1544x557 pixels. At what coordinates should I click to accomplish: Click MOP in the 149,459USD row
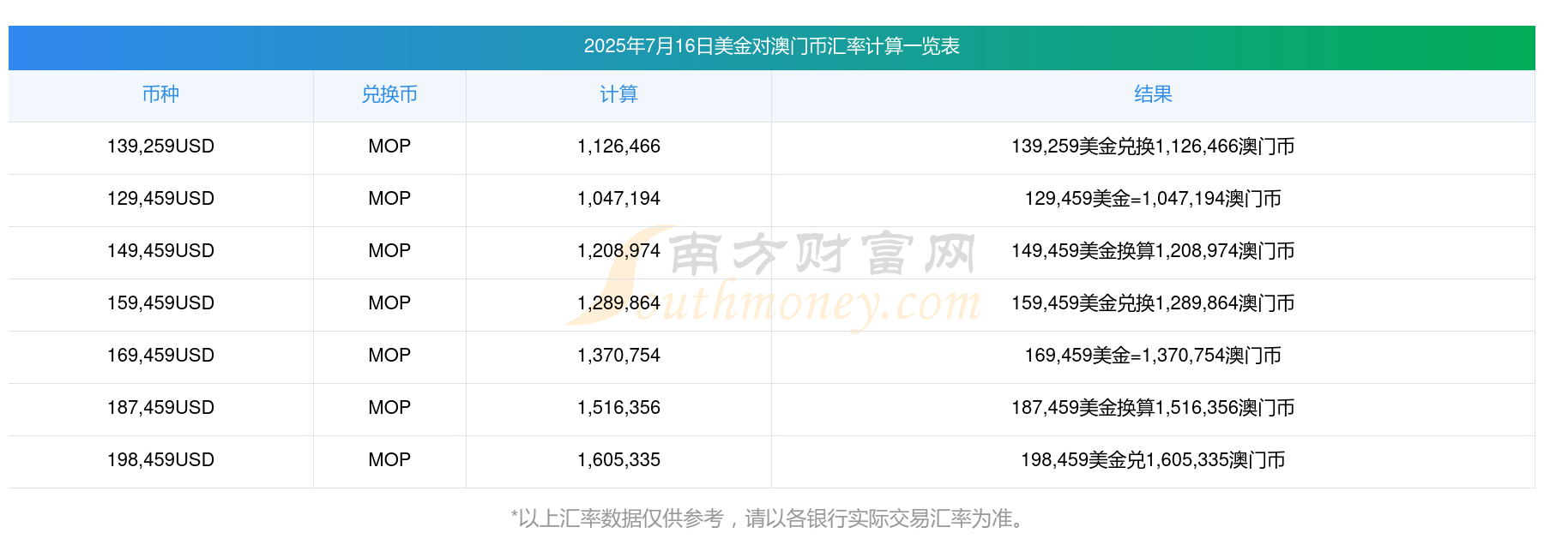pyautogui.click(x=389, y=251)
